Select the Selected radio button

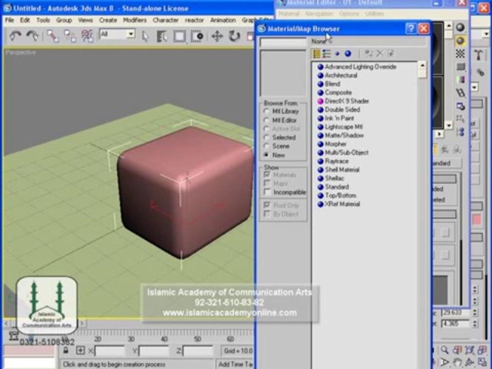point(266,137)
